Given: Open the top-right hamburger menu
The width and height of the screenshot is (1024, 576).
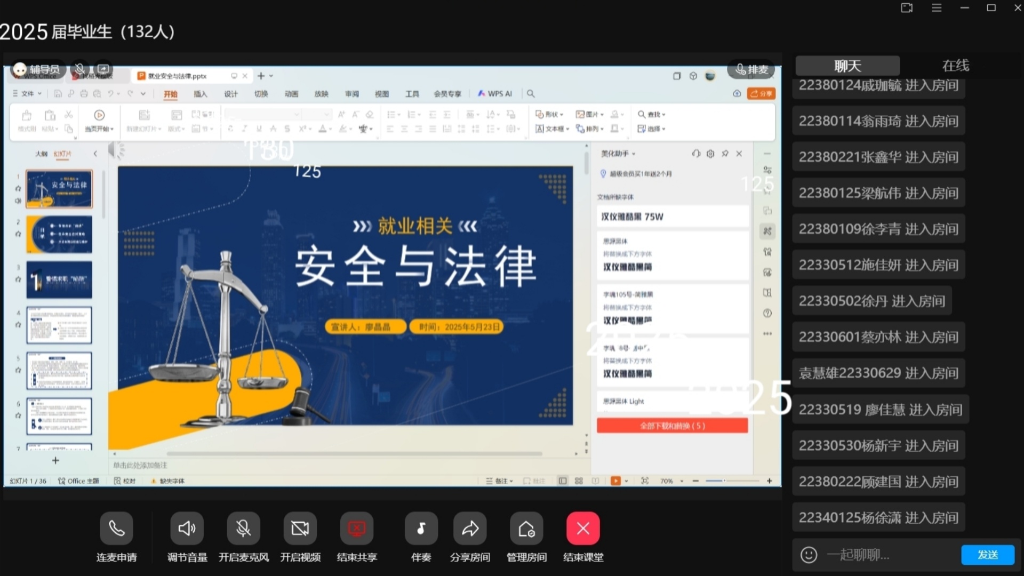Looking at the screenshot, I should point(937,8).
